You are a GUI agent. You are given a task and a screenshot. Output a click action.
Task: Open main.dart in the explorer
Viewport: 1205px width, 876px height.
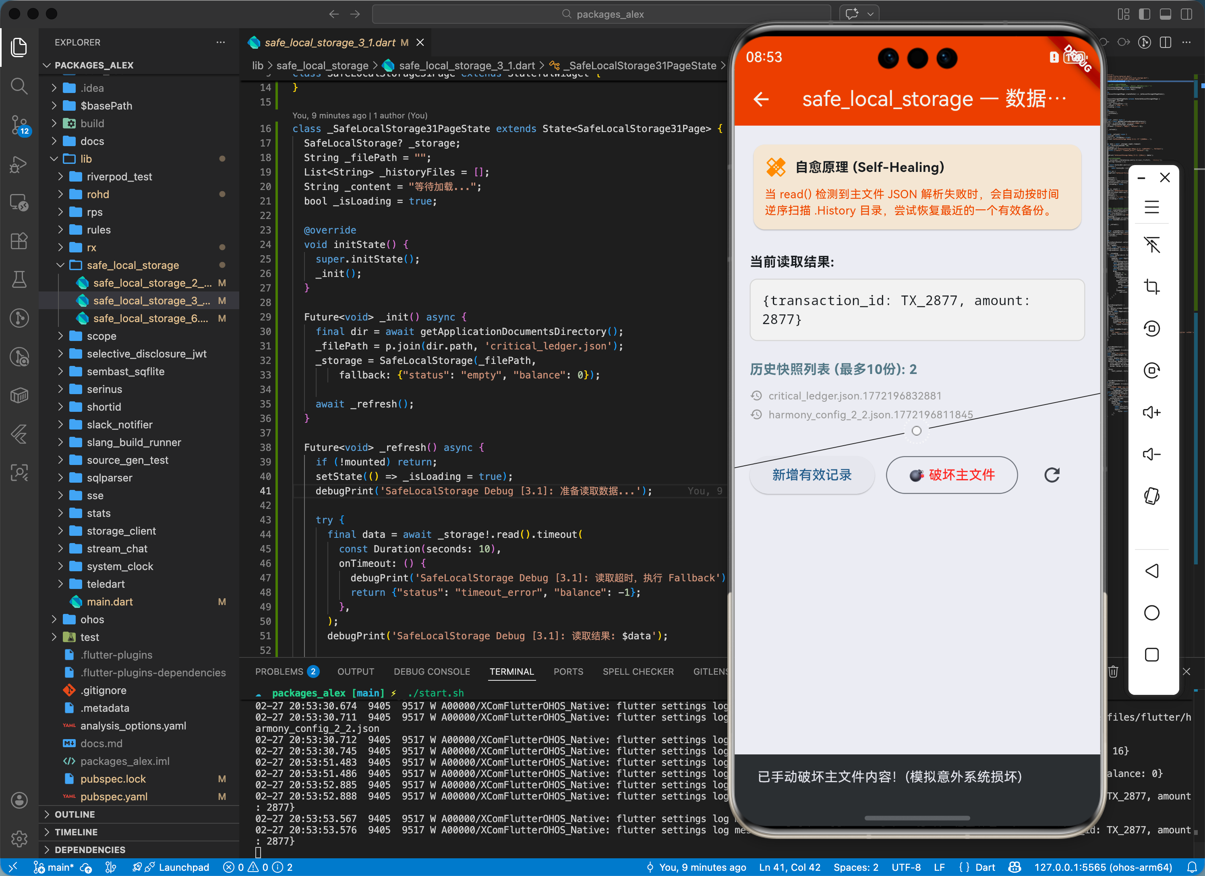pyautogui.click(x=110, y=601)
